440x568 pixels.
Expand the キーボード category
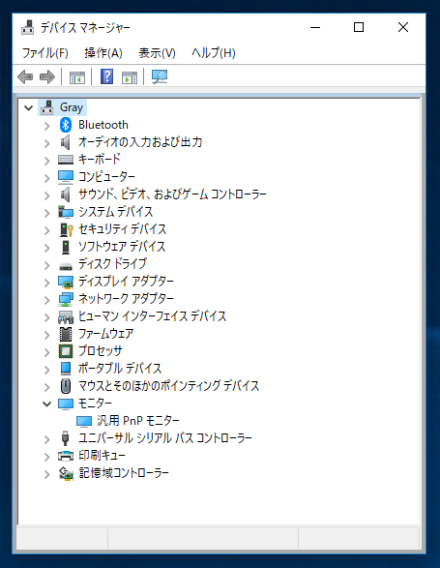[x=46, y=161]
